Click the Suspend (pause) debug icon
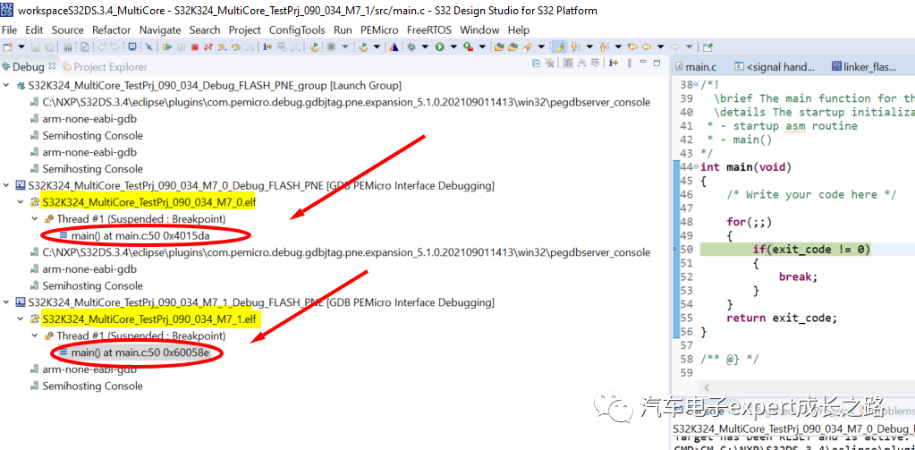 (x=181, y=47)
